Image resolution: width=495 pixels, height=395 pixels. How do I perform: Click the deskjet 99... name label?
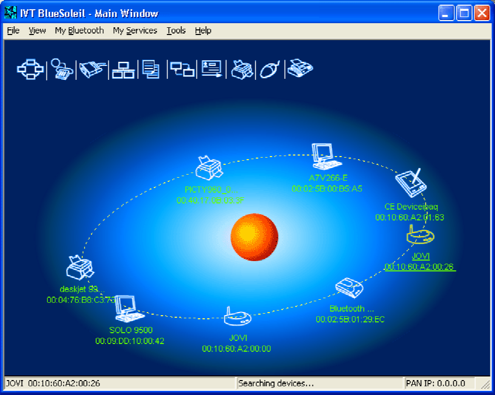(82, 289)
